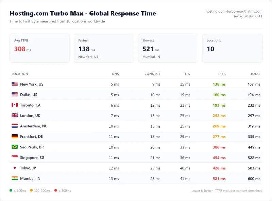Click the hosting-com-turbo-max.thatmy.com URL
This screenshot has width=272, height=201.
(234, 11)
